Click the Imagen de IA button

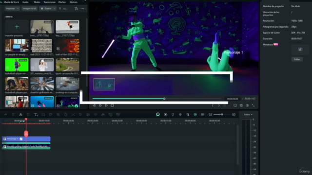[29, 9]
